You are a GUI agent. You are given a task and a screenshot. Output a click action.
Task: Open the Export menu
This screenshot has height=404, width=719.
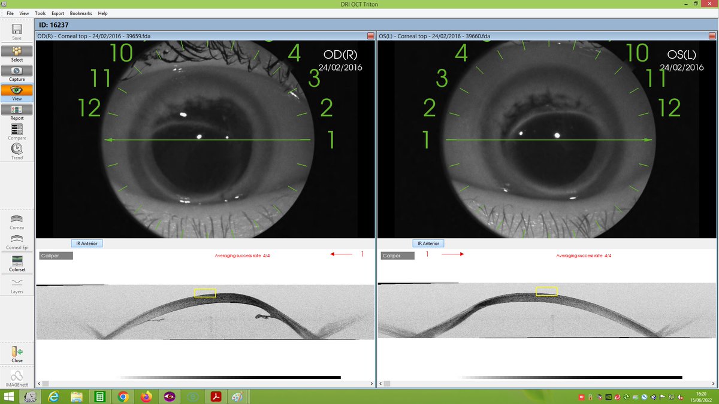pos(58,13)
